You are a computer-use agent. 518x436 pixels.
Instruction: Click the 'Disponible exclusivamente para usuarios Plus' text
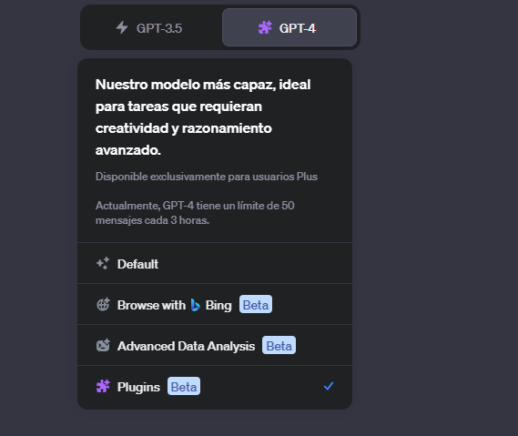coord(207,177)
